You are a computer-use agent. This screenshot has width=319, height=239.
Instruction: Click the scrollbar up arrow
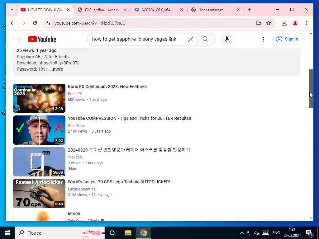click(x=311, y=33)
